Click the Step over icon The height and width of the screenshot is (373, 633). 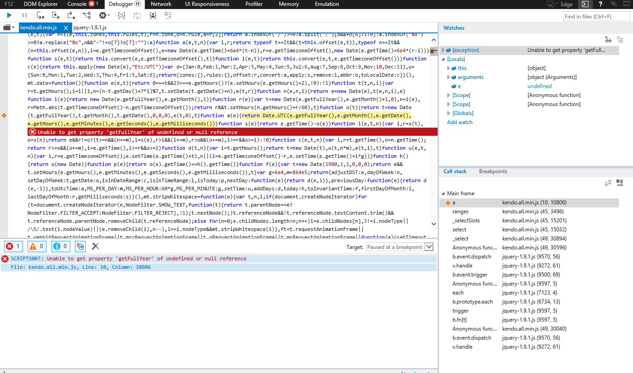56,15
